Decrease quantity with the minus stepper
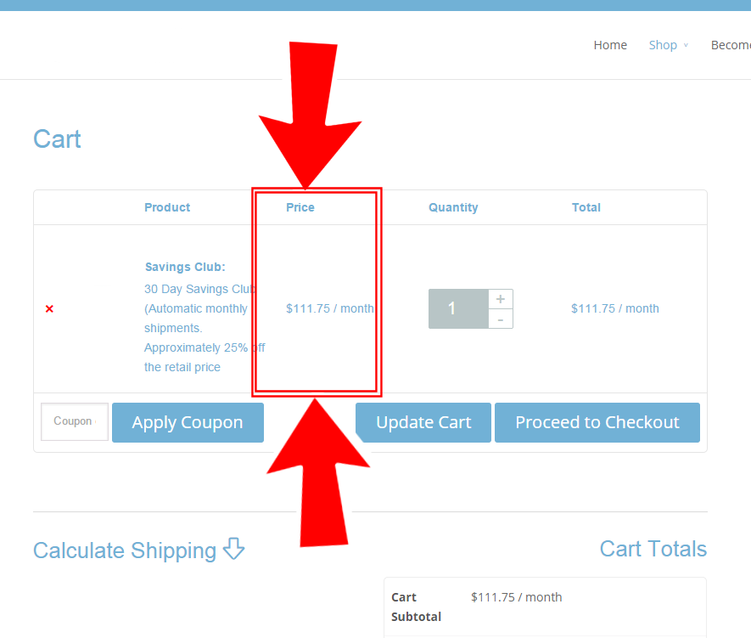 501,319
